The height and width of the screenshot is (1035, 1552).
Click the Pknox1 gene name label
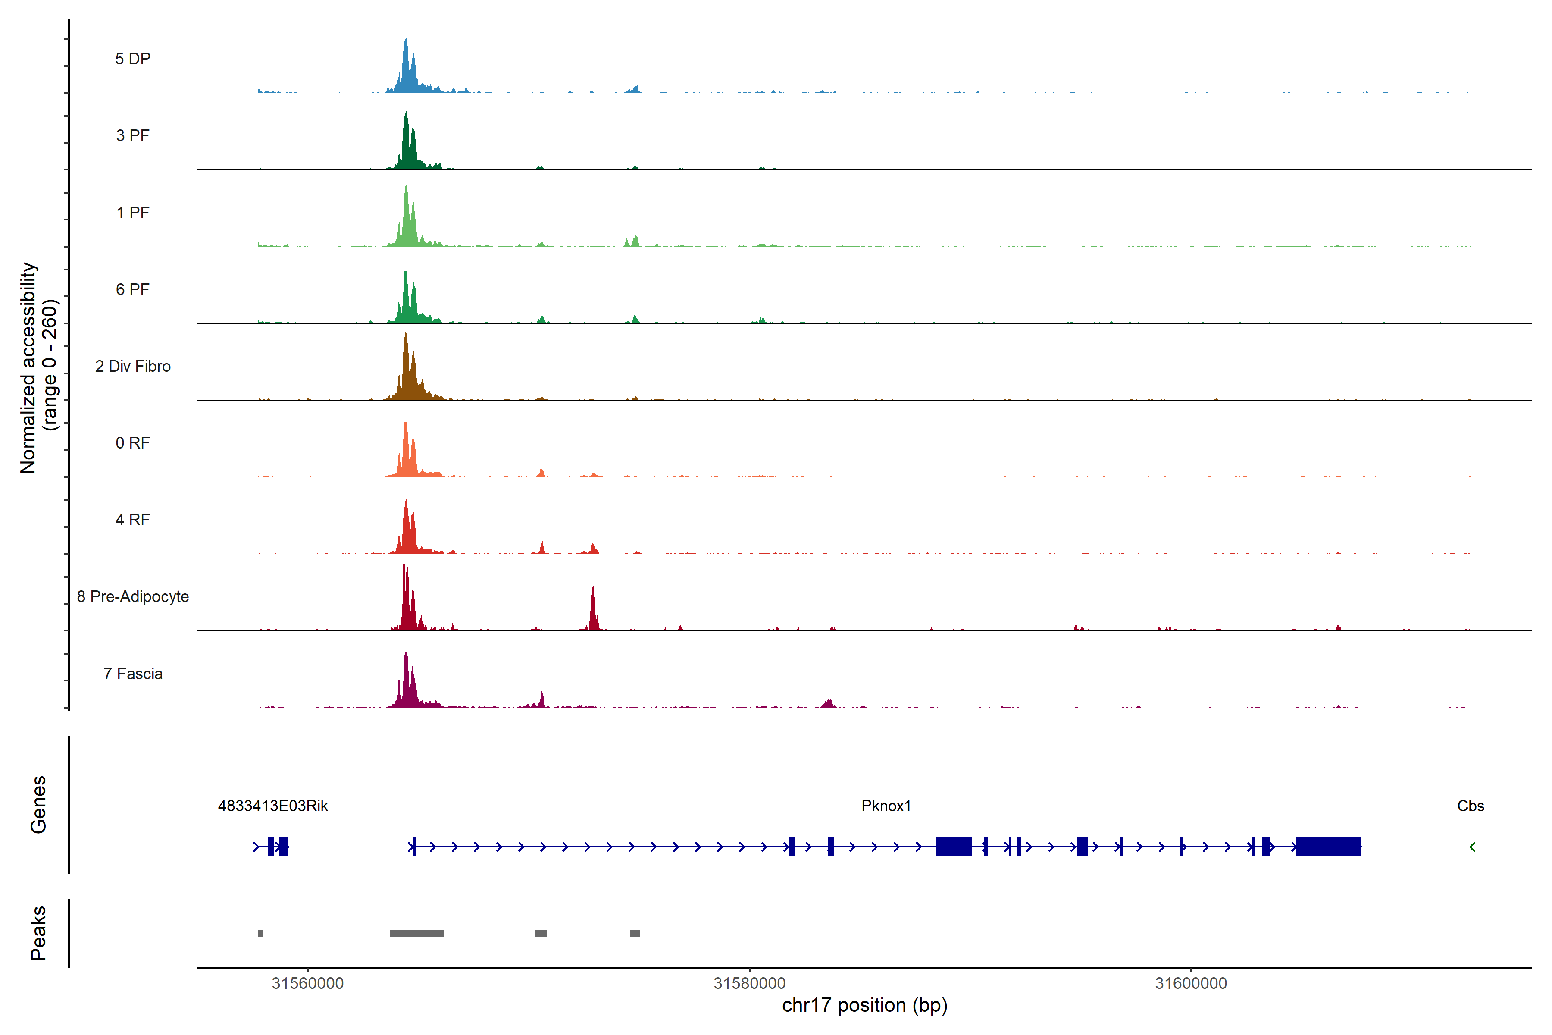(886, 805)
